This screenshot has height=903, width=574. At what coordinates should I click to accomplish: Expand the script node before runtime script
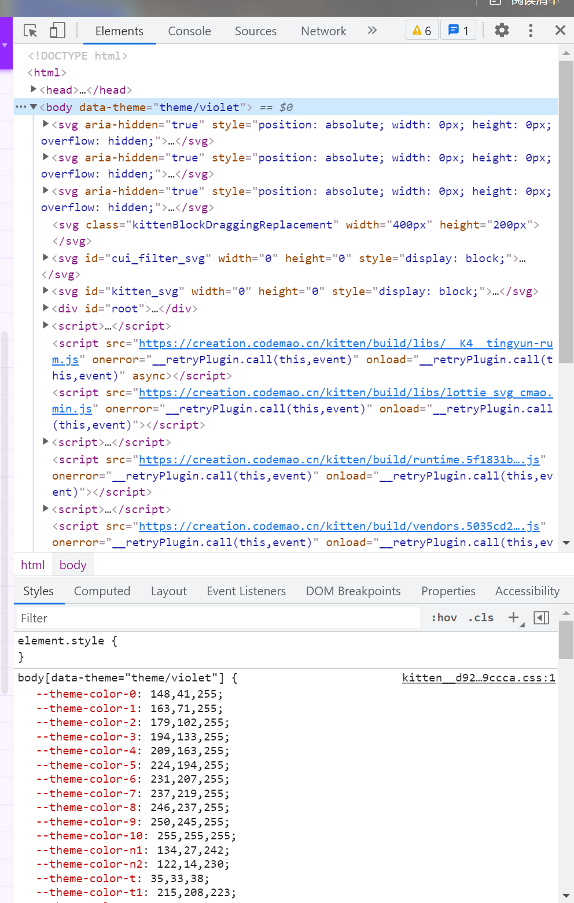pyautogui.click(x=46, y=441)
